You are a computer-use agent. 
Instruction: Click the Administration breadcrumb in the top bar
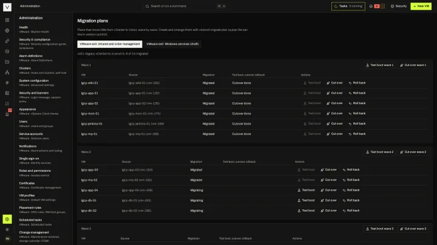30,6
